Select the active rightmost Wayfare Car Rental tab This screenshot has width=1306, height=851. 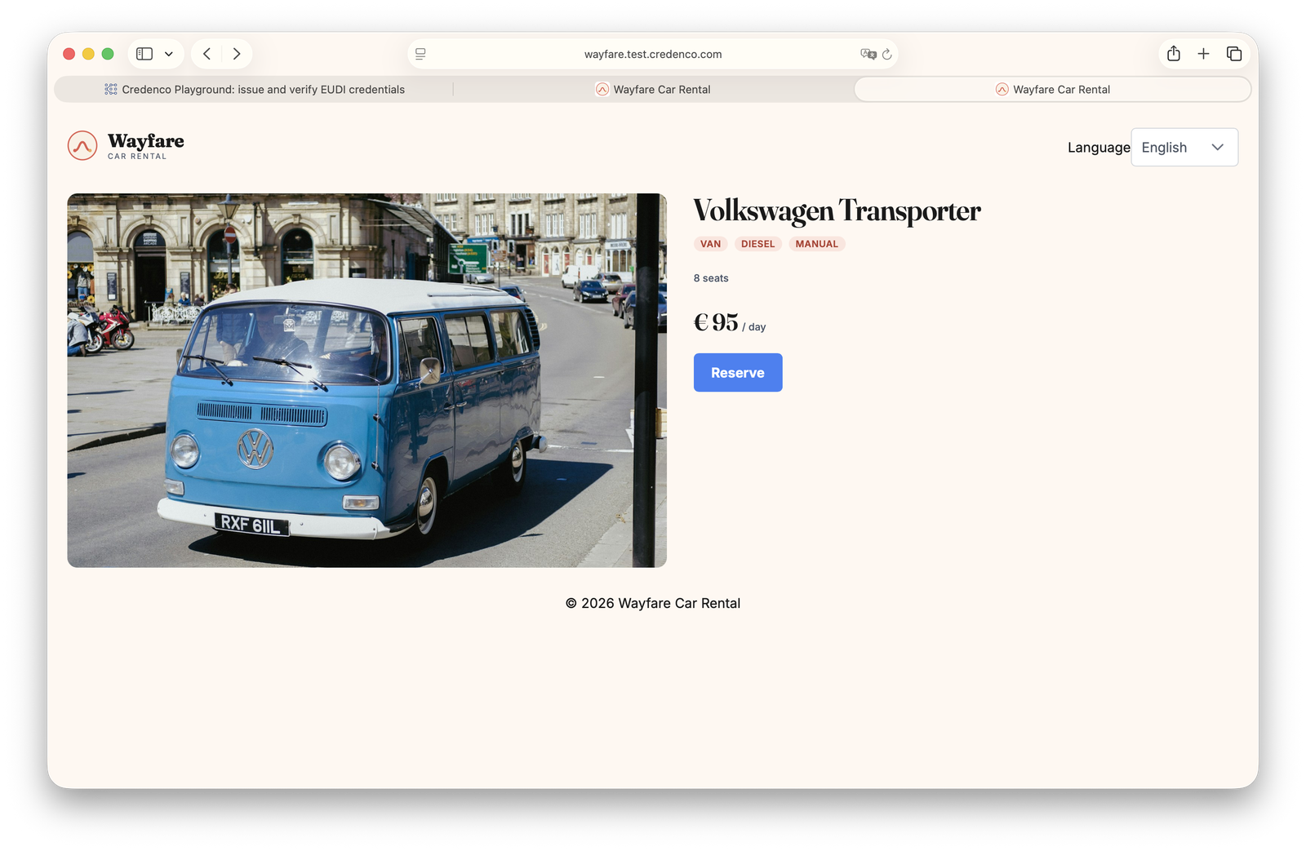(1053, 90)
